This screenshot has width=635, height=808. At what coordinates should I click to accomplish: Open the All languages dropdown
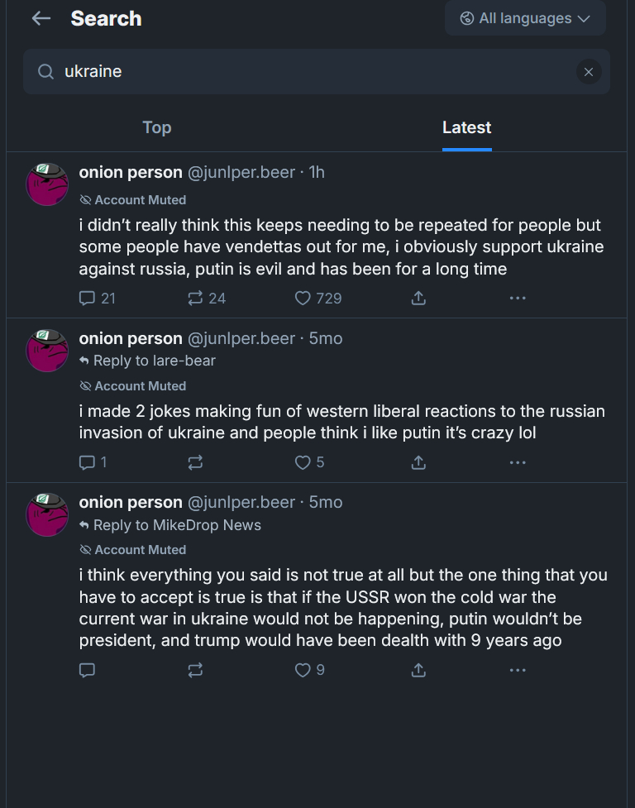point(525,18)
